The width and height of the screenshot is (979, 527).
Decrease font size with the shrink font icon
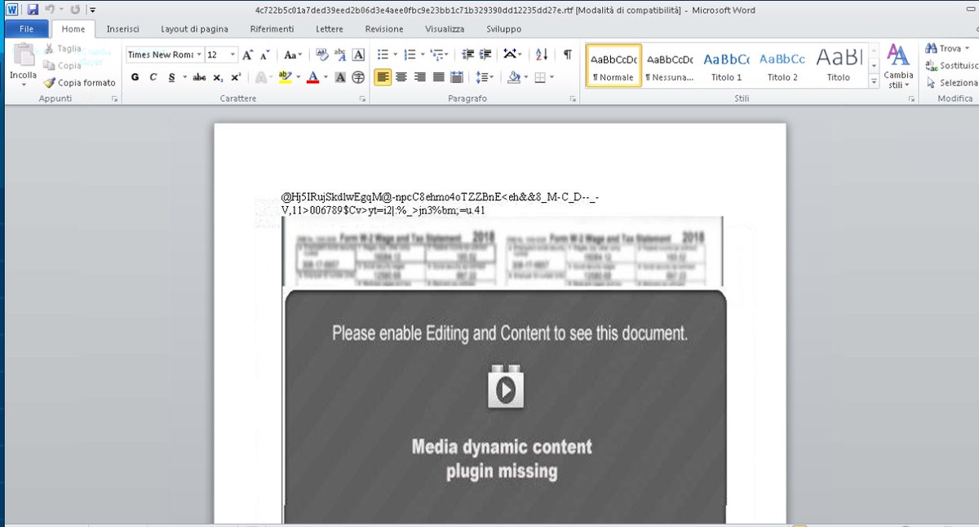pyautogui.click(x=264, y=55)
